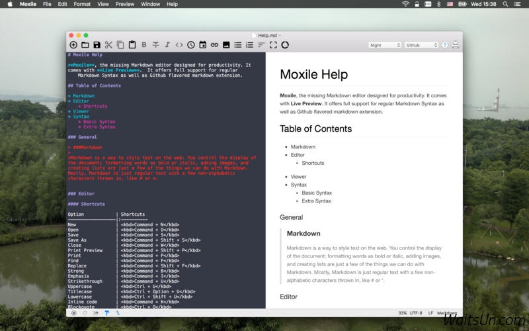This screenshot has width=529, height=331.
Task: Click the circular refresh preview icon
Action: (x=285, y=45)
